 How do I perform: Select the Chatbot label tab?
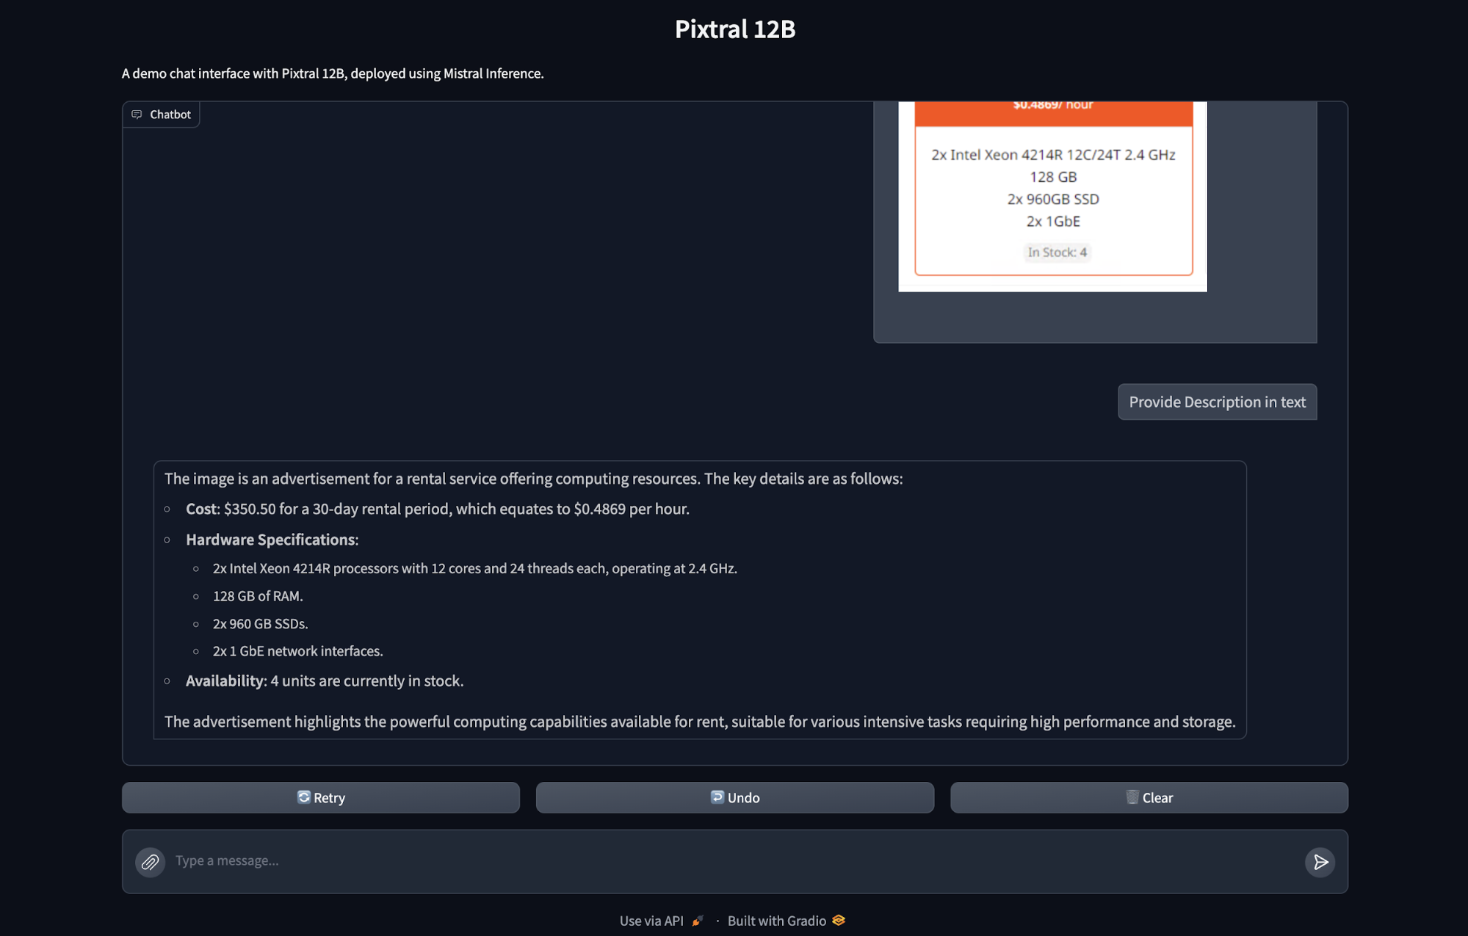coord(162,115)
